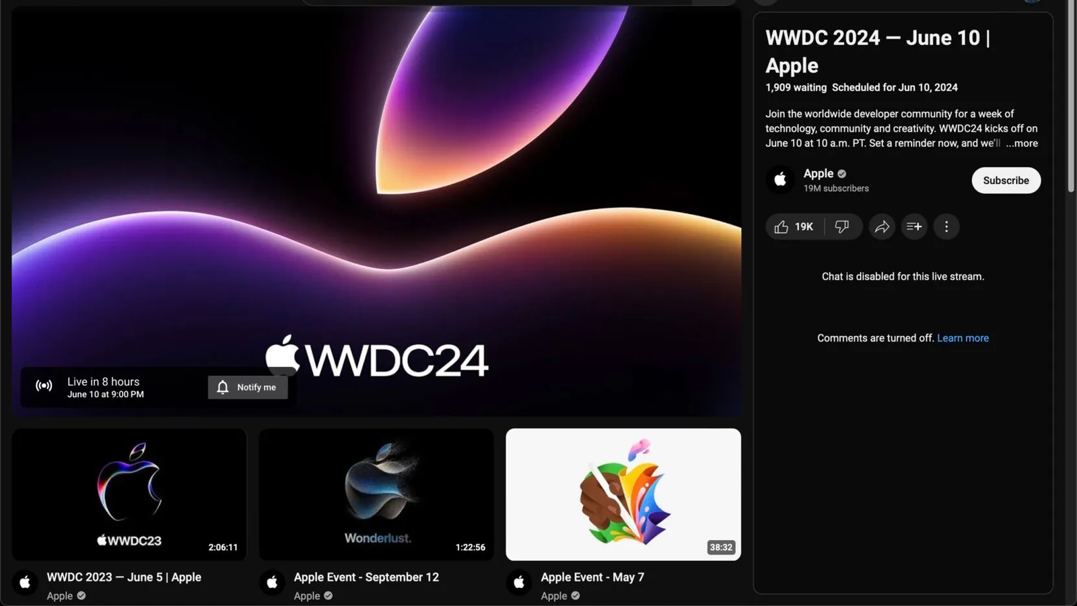Like the WWDC 2024 video
The height and width of the screenshot is (606, 1077).
794,227
